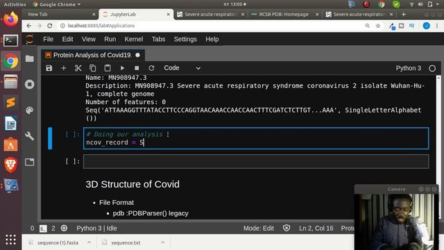Copy the selected cell
This screenshot has width=444, height=250.
pos(93,68)
